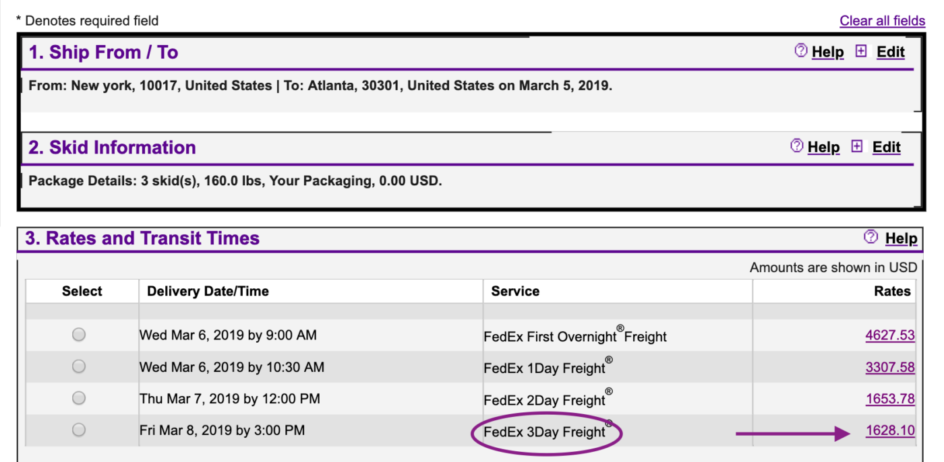Select the FedEx 2Day Freight radio button
The height and width of the screenshot is (462, 944).
pos(79,398)
